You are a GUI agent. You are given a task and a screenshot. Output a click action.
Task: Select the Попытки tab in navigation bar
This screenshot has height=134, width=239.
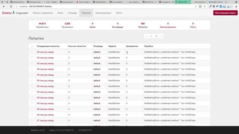(86, 13)
